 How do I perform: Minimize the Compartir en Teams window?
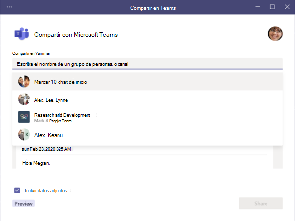tap(258, 7)
